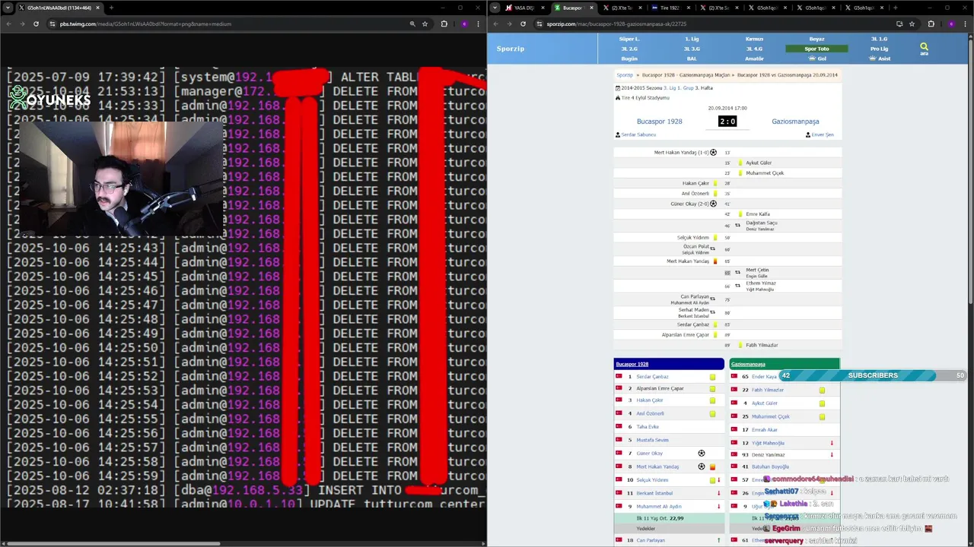Switch to the first (2) X'te tab
Image resolution: width=974 pixels, height=547 pixels.
pos(622,8)
